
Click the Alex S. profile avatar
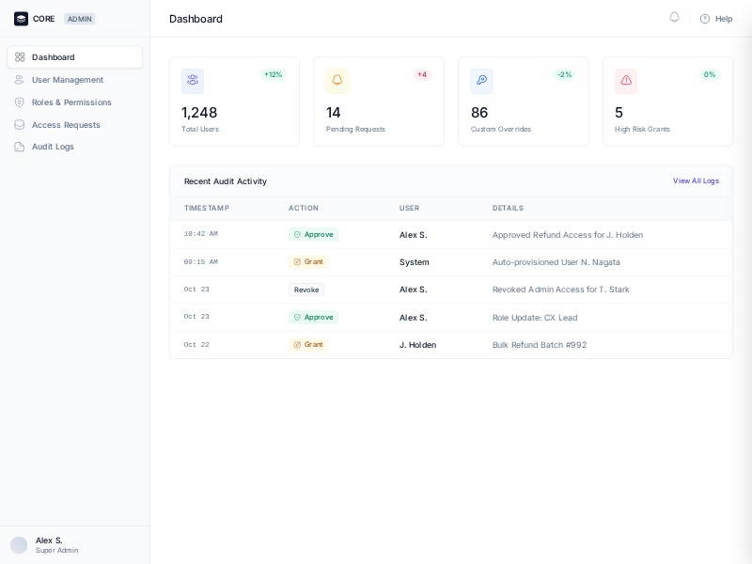point(18,544)
